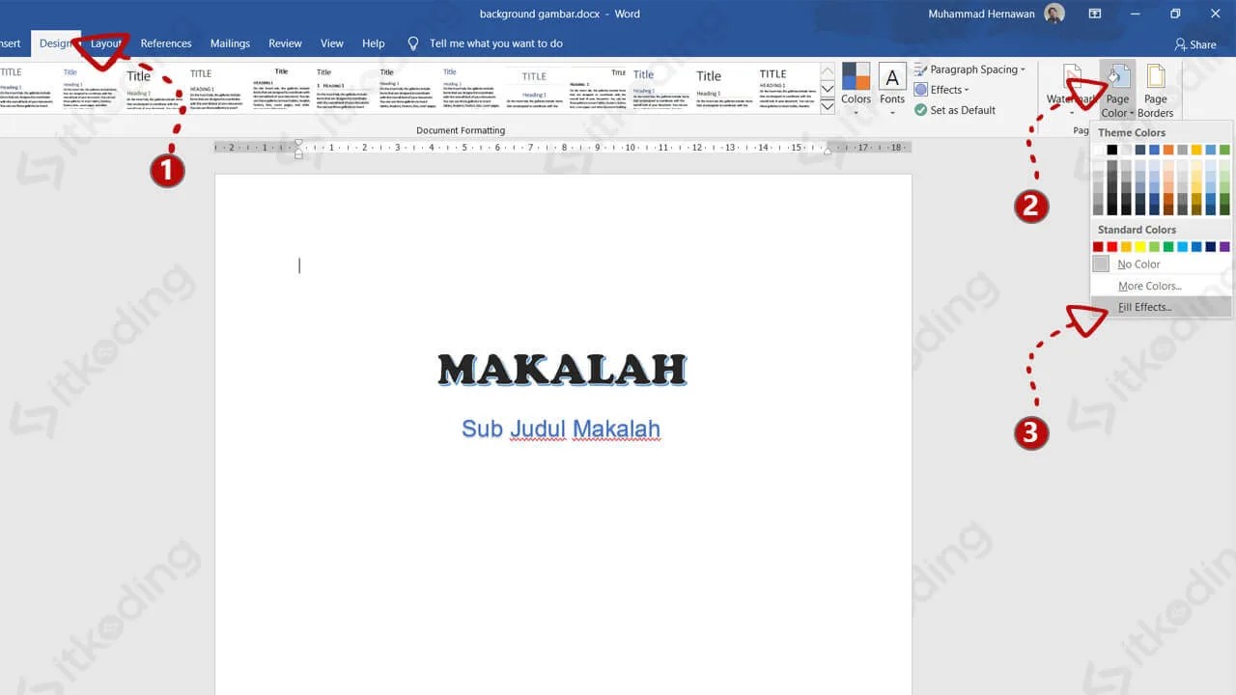Click the Share person icon
Screen dimensions: 1236x695
coord(1180,44)
